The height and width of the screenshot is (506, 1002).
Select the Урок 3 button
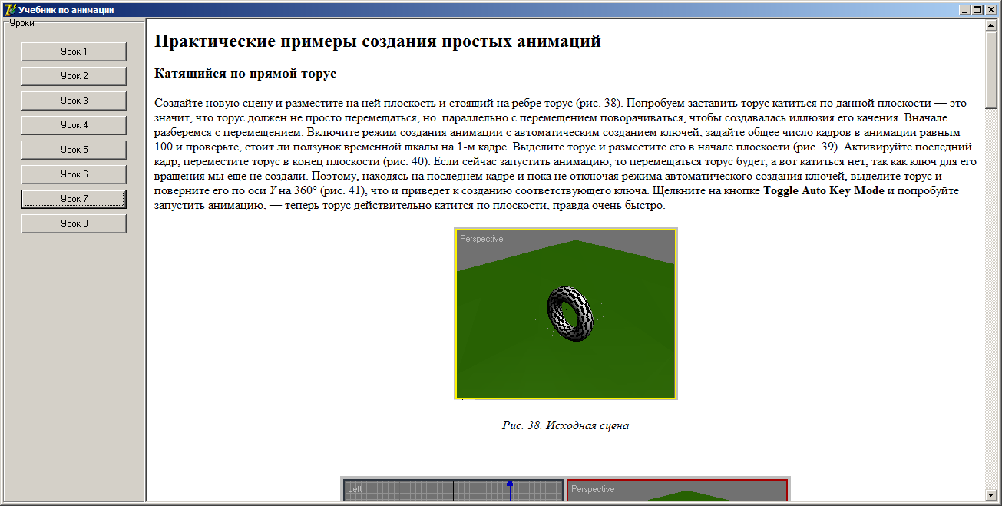[74, 101]
